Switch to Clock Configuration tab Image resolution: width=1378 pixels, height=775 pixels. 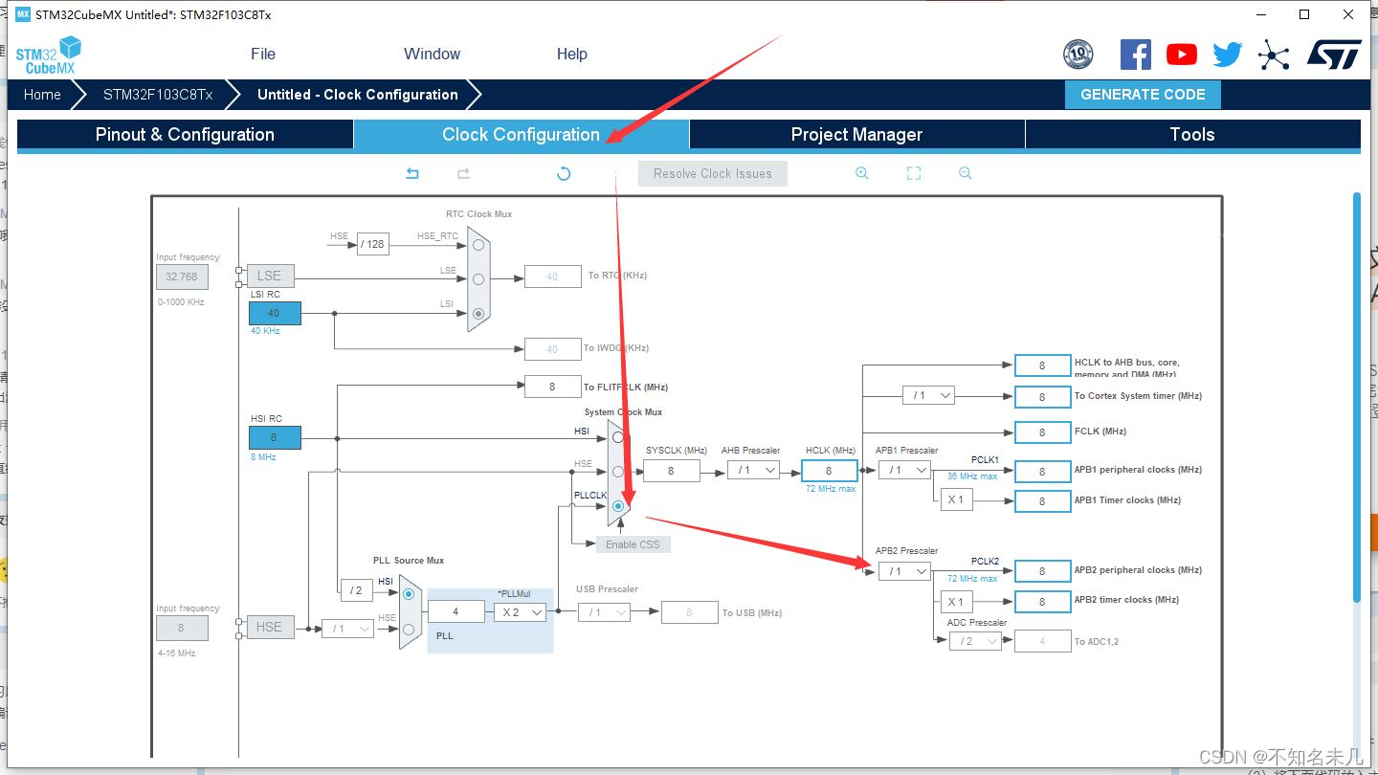click(522, 135)
